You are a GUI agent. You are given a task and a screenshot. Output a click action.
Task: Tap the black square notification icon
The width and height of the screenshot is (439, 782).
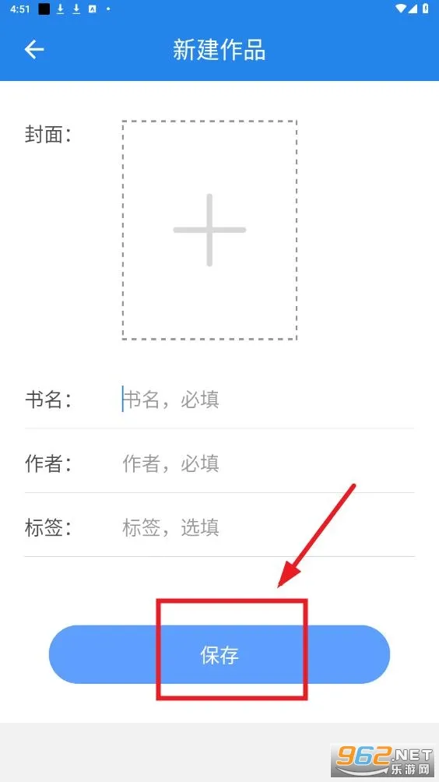coord(44,9)
